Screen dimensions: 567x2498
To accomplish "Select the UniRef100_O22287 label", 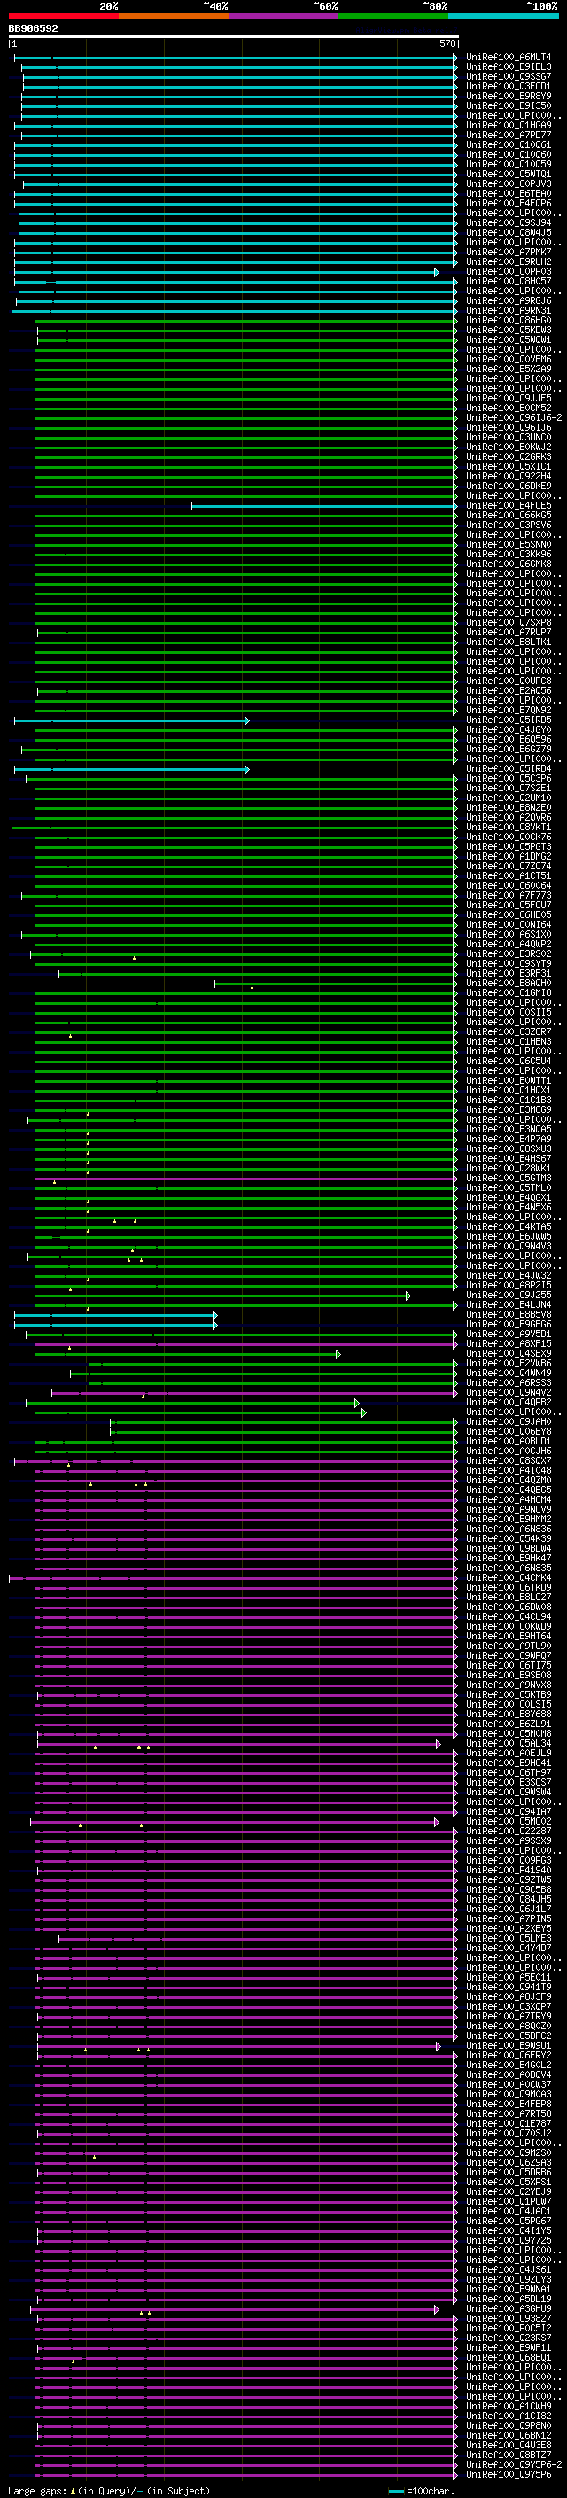I will [508, 1832].
